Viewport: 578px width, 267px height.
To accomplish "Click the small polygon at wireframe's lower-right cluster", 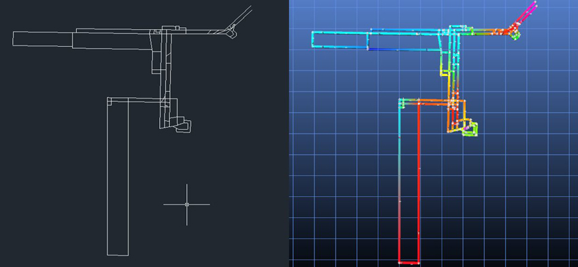I will click(183, 125).
